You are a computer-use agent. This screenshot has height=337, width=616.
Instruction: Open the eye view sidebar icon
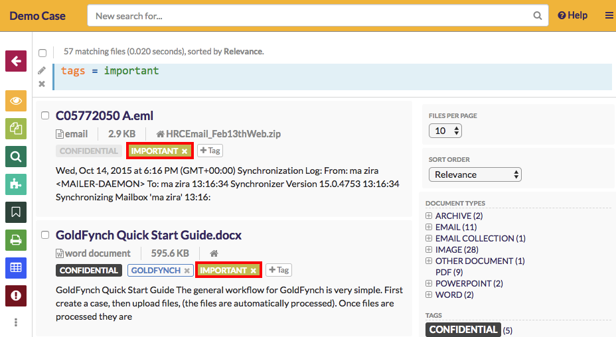16,101
